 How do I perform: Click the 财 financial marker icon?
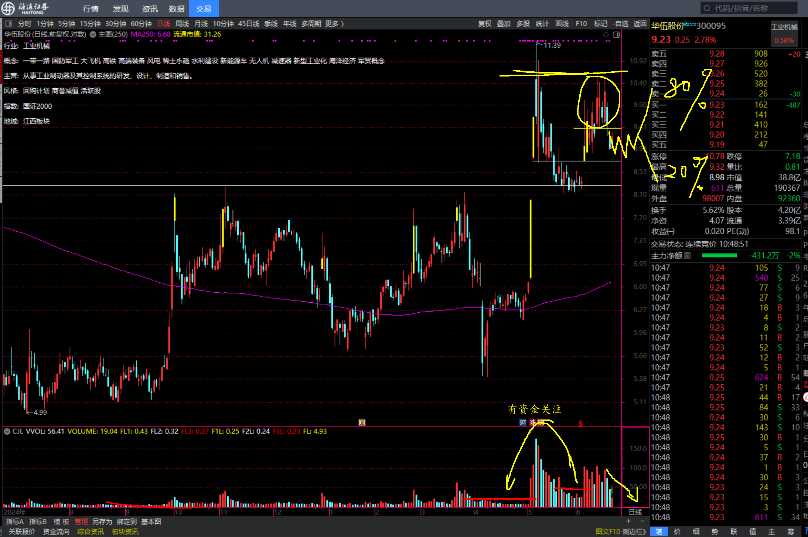tap(522, 422)
